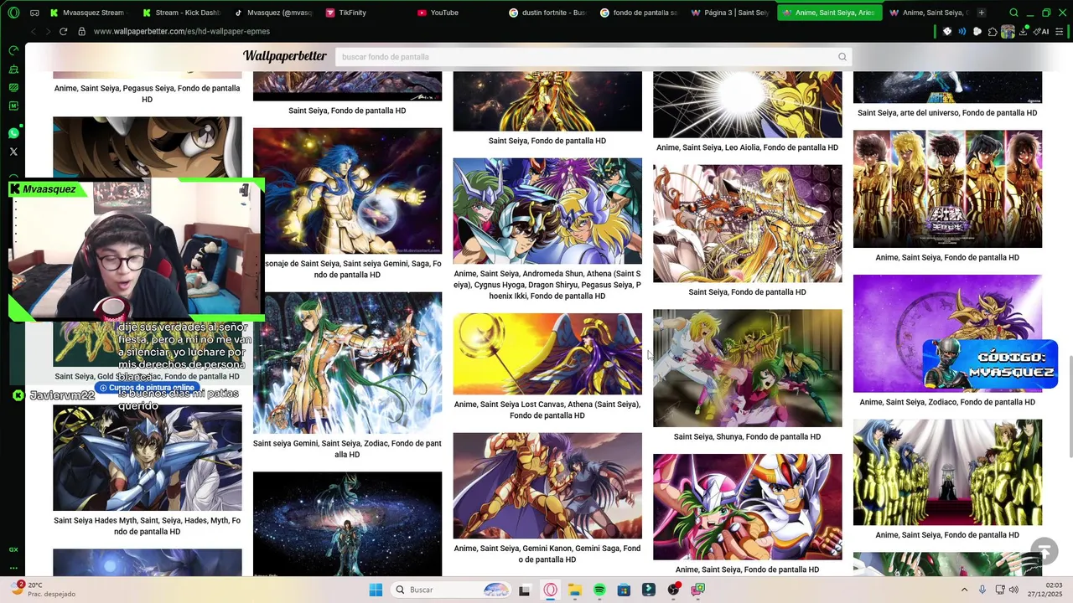Screen dimensions: 1073x603
Task: Switch to the Página 3 | Saint Seiya tab
Action: click(730, 13)
